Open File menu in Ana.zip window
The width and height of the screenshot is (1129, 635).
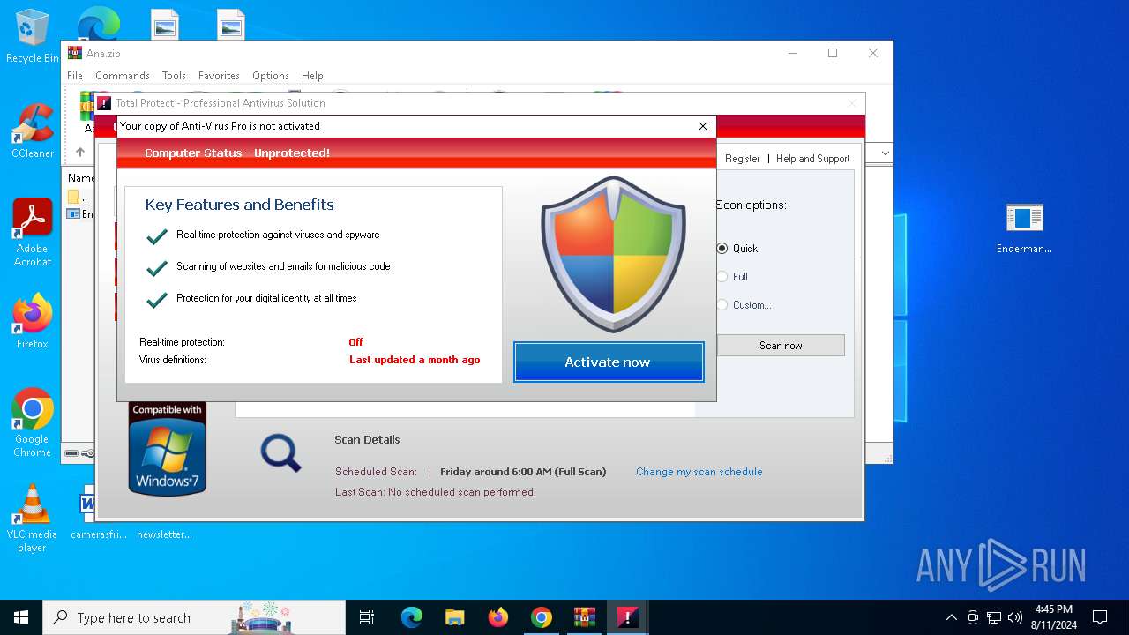[x=75, y=76]
